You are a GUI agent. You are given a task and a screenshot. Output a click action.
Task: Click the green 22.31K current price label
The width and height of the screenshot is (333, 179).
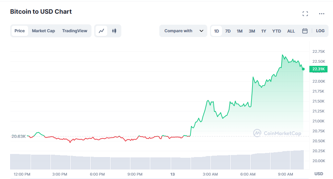click(318, 69)
